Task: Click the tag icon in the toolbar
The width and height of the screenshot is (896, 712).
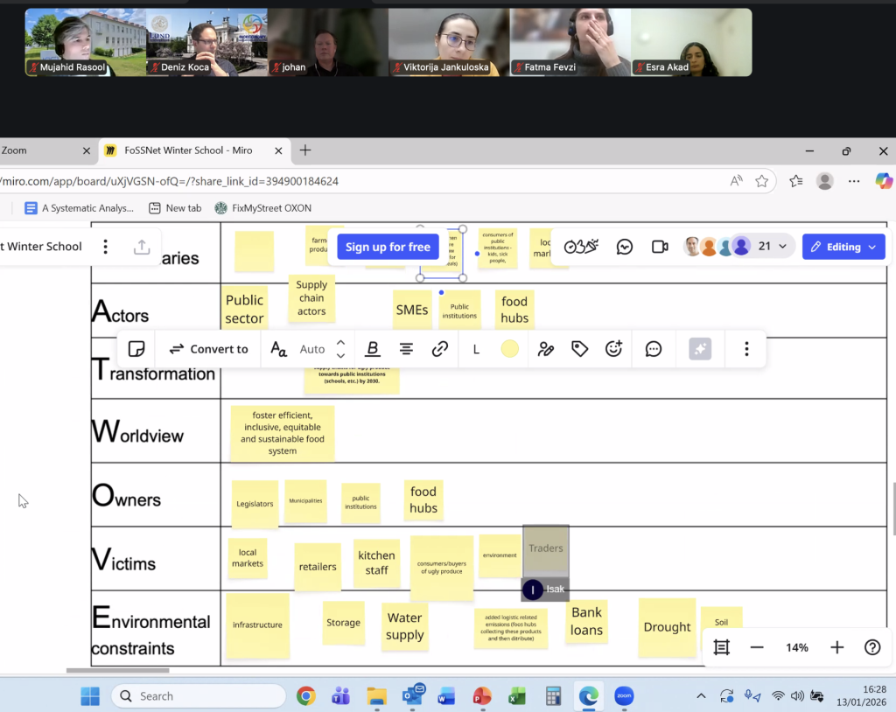Action: 579,349
